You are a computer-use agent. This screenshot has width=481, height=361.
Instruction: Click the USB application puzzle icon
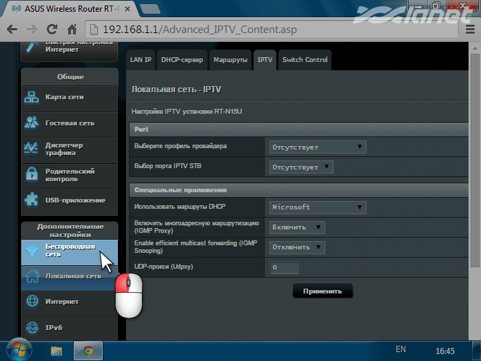32,200
